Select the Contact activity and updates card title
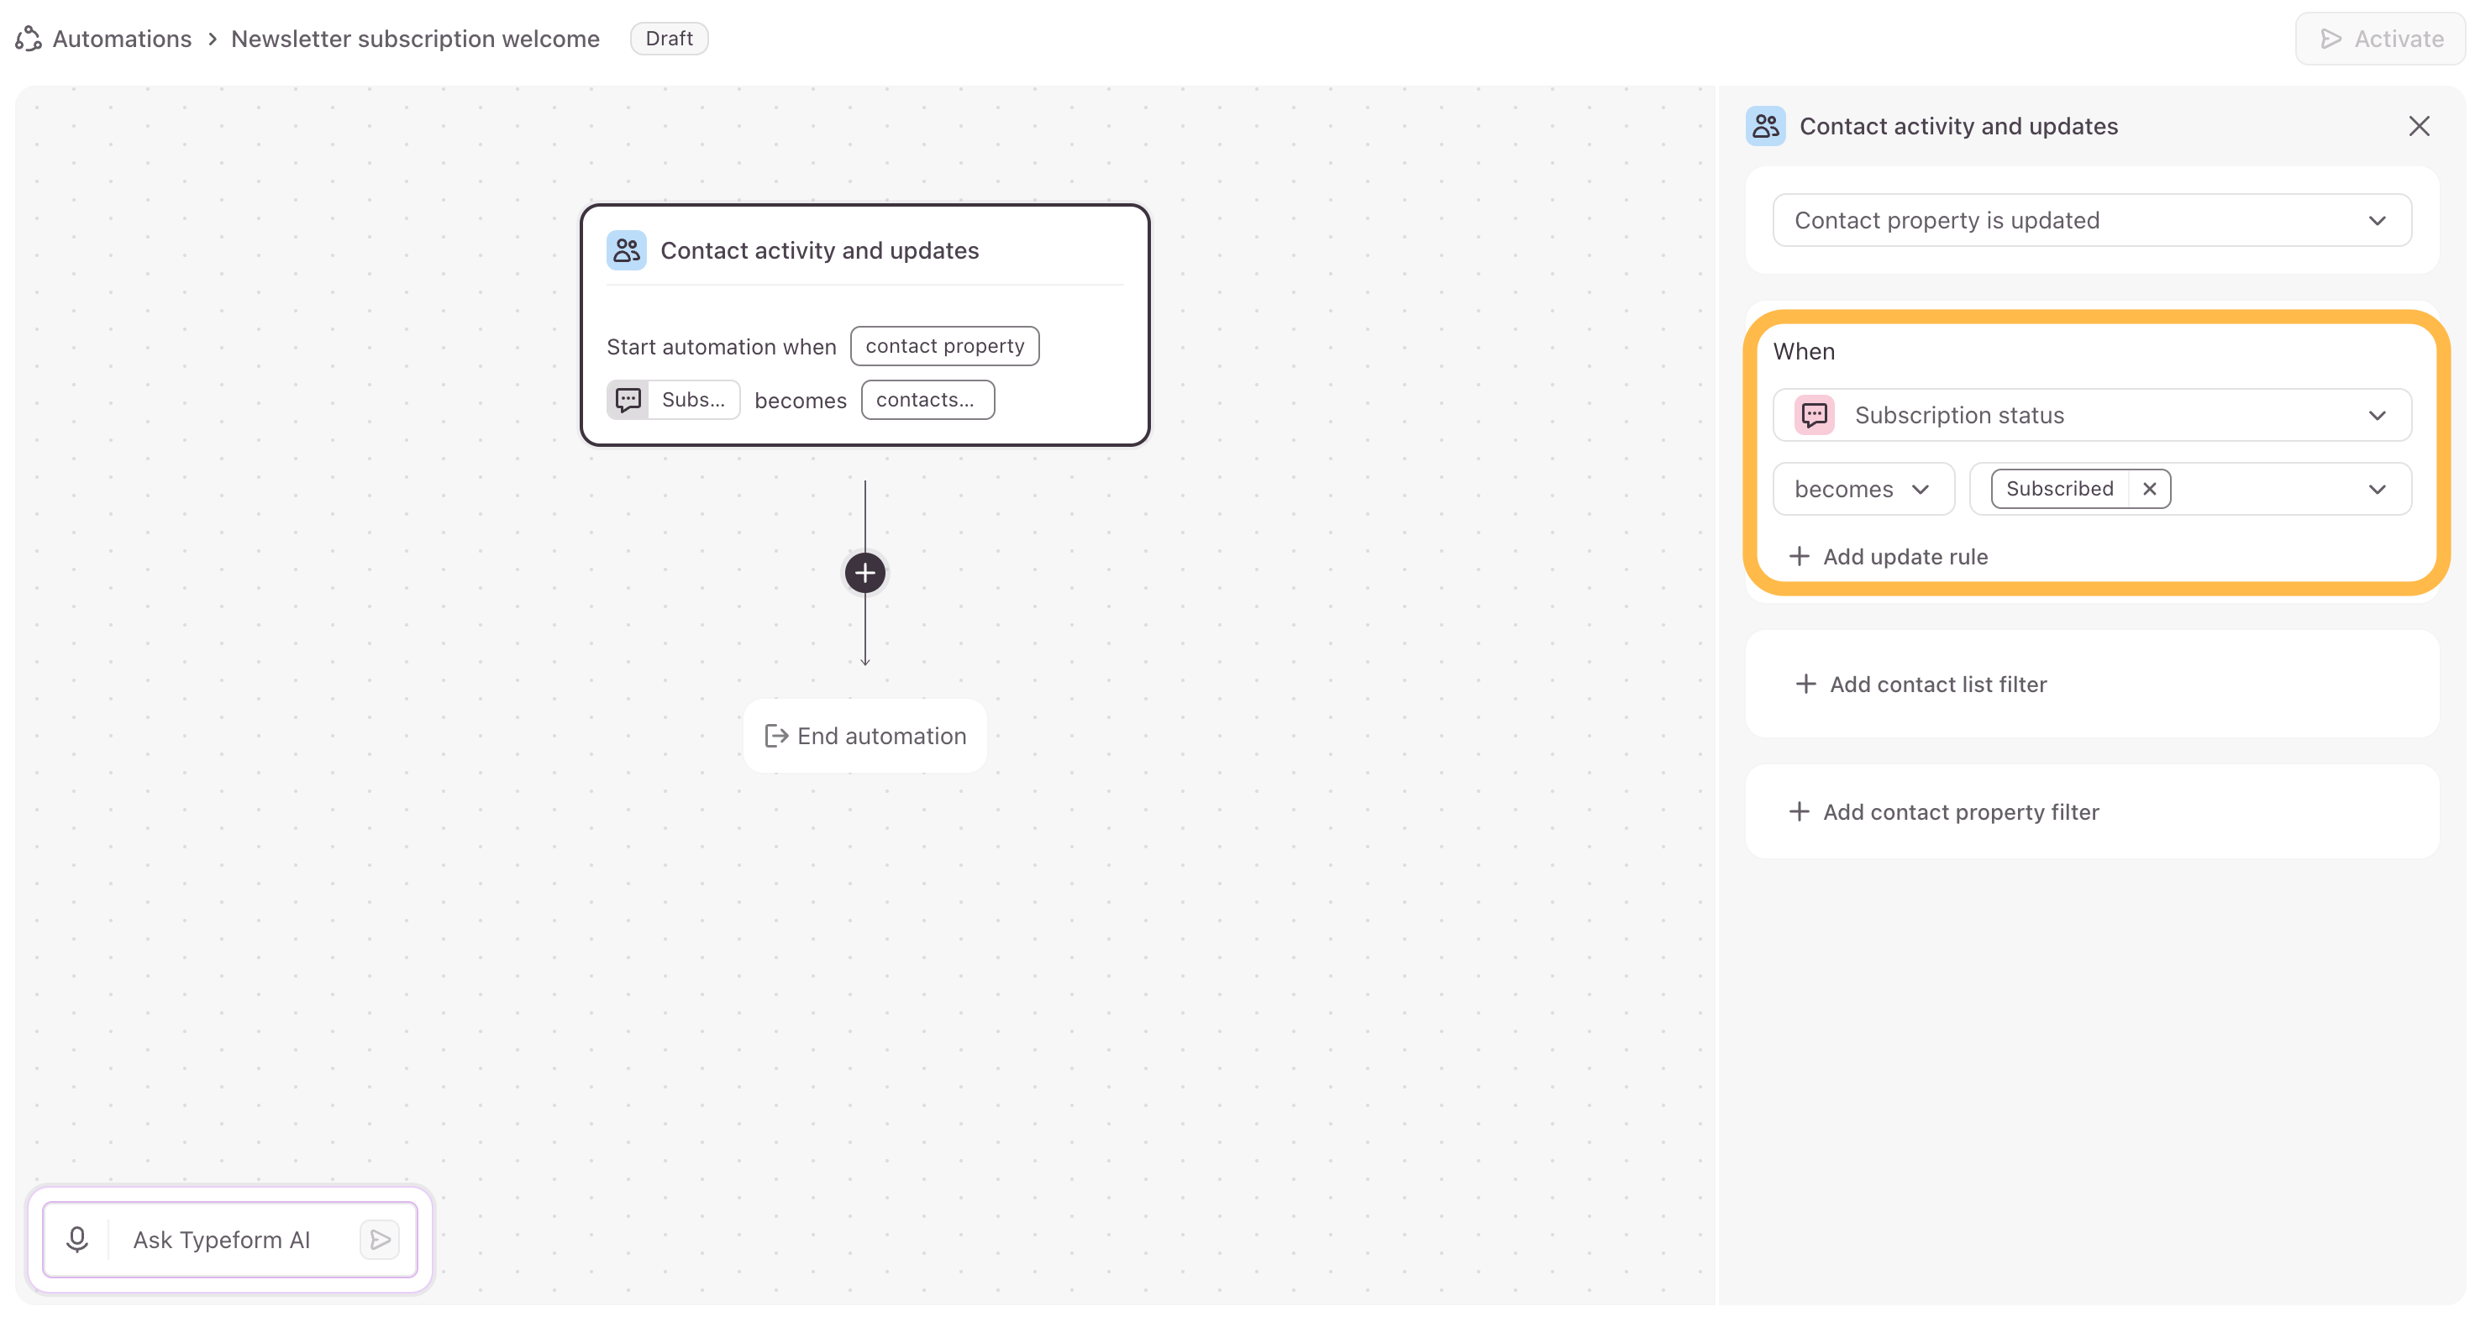Screen dimensions: 2475x1317 [x=820, y=251]
